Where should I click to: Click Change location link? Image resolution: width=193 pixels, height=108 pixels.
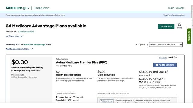[26, 31]
